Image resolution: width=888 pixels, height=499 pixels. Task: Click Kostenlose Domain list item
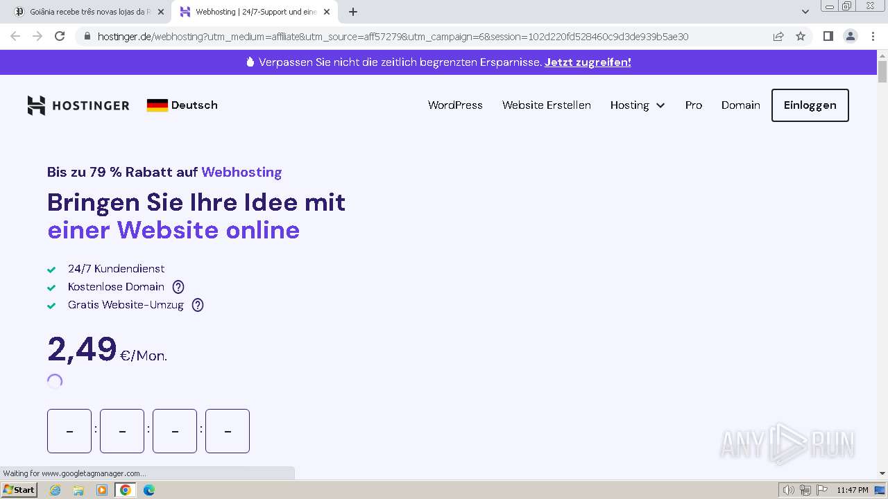click(x=116, y=286)
